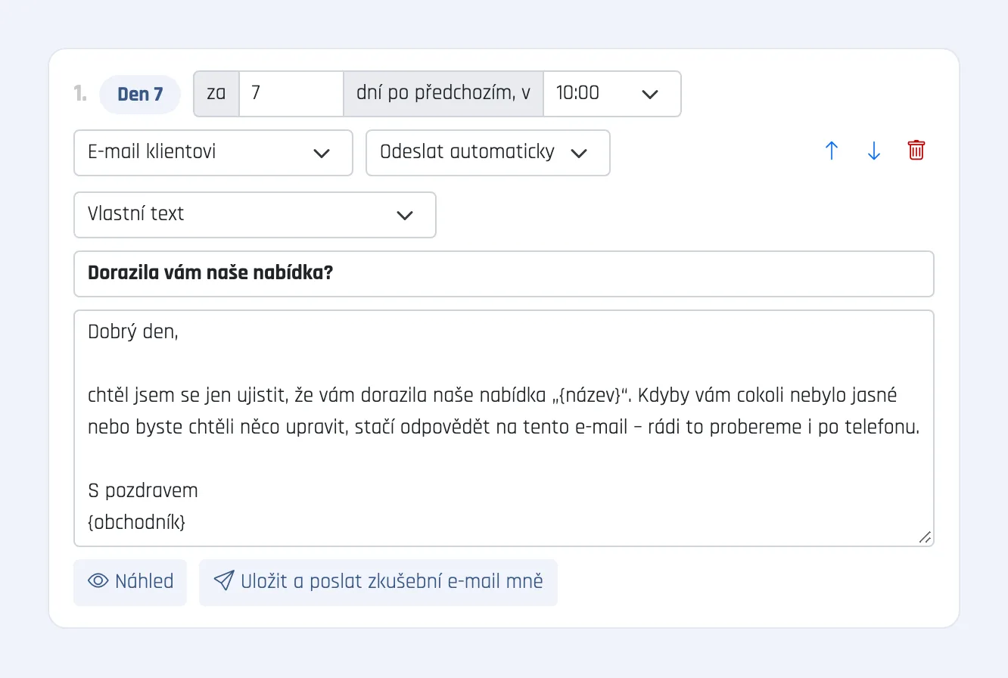Delete step using the red trash icon

coord(916,151)
